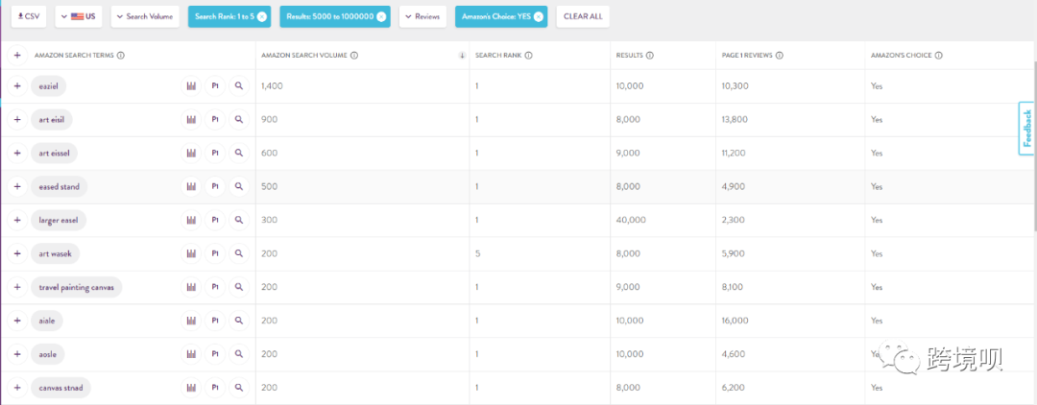Open the trend chart icon for larger easel
The image size is (1037, 405).
pyautogui.click(x=191, y=220)
